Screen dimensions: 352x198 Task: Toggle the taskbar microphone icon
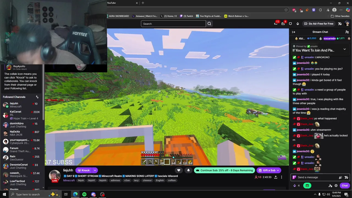click(320, 194)
